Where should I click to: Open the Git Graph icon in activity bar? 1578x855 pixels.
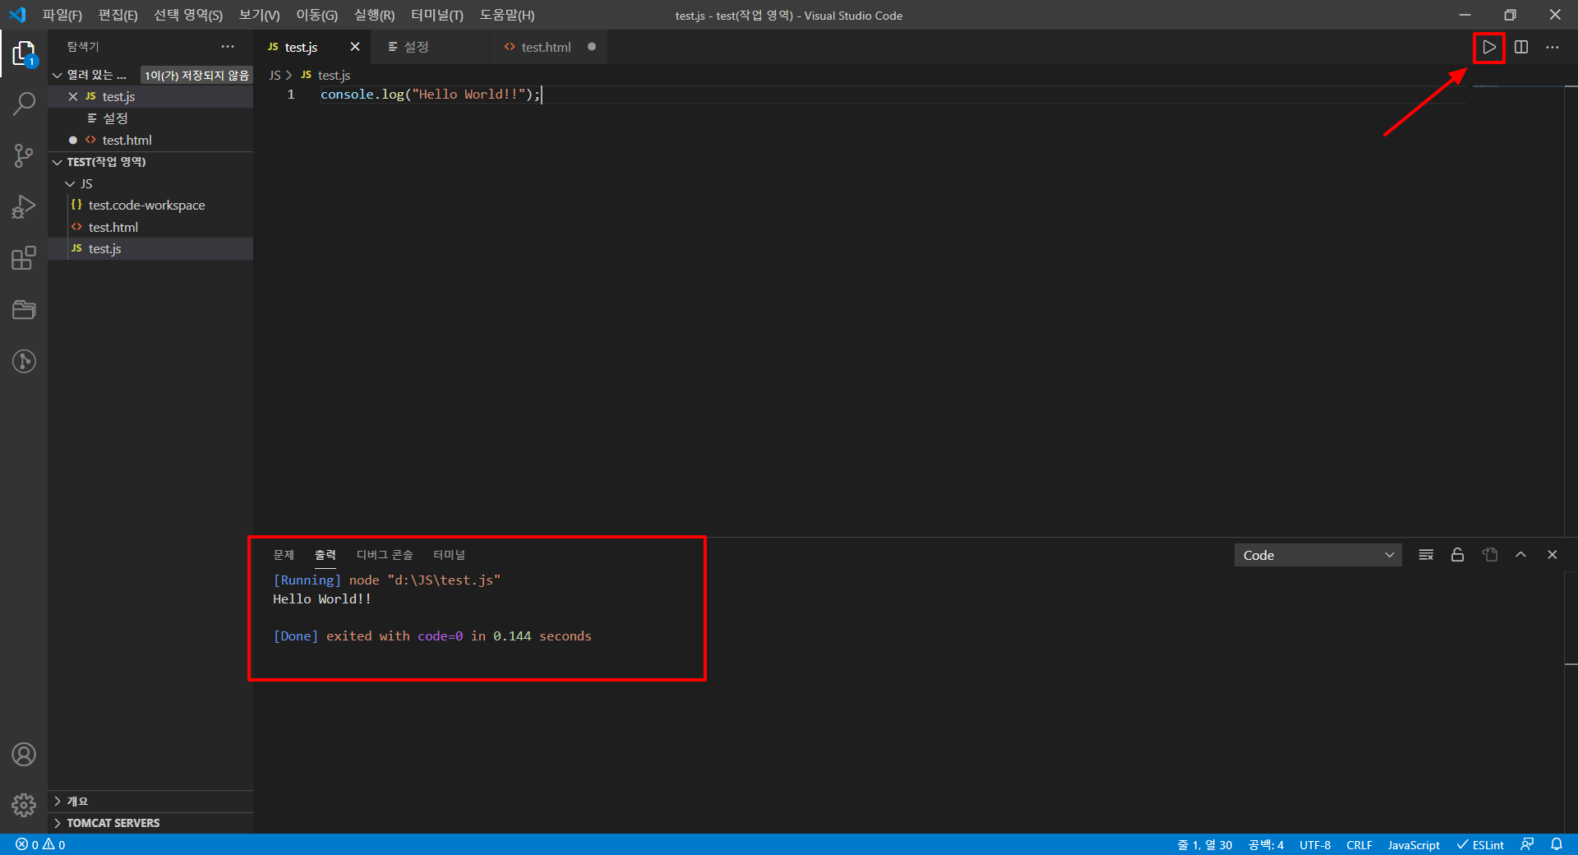[x=24, y=361]
